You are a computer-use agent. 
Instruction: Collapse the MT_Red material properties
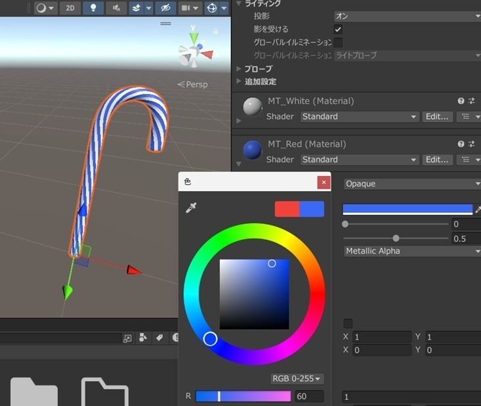[239, 164]
